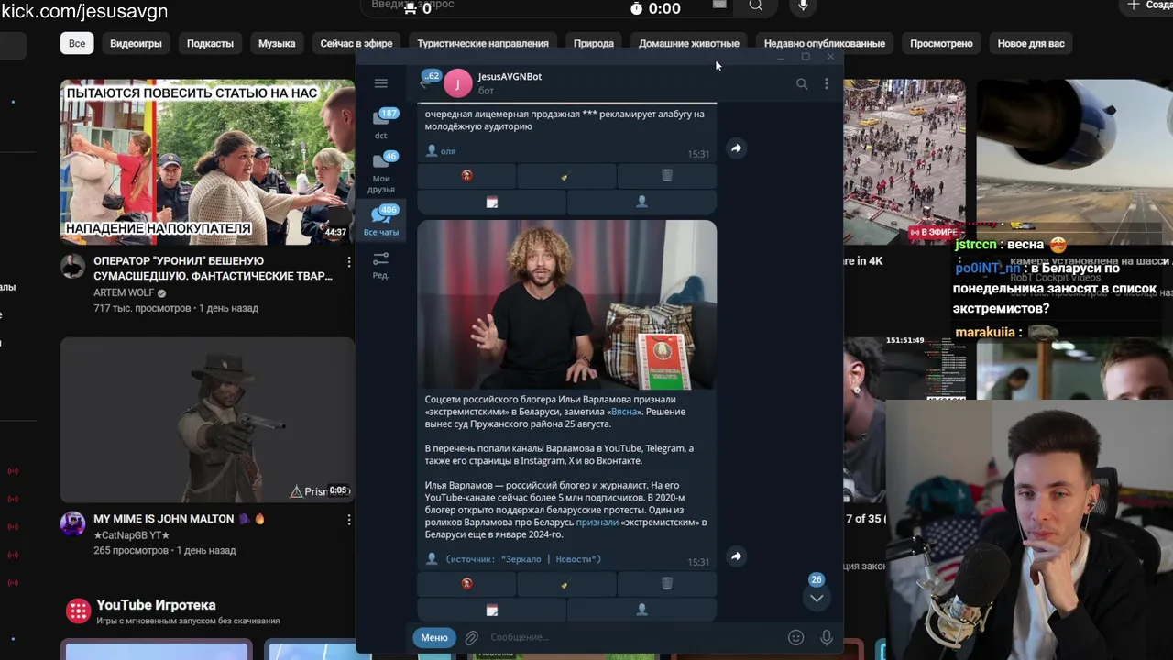This screenshot has height=660, width=1173.
Task: Select the Новое для вас chip
Action: coord(1031,43)
